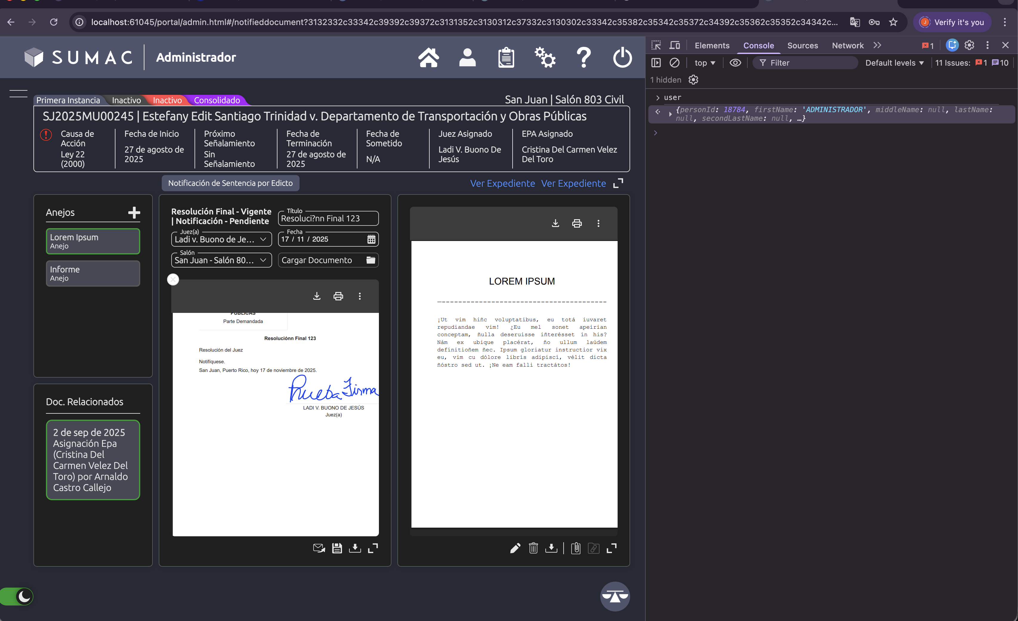Open the Default levels dropdown

[x=894, y=63]
